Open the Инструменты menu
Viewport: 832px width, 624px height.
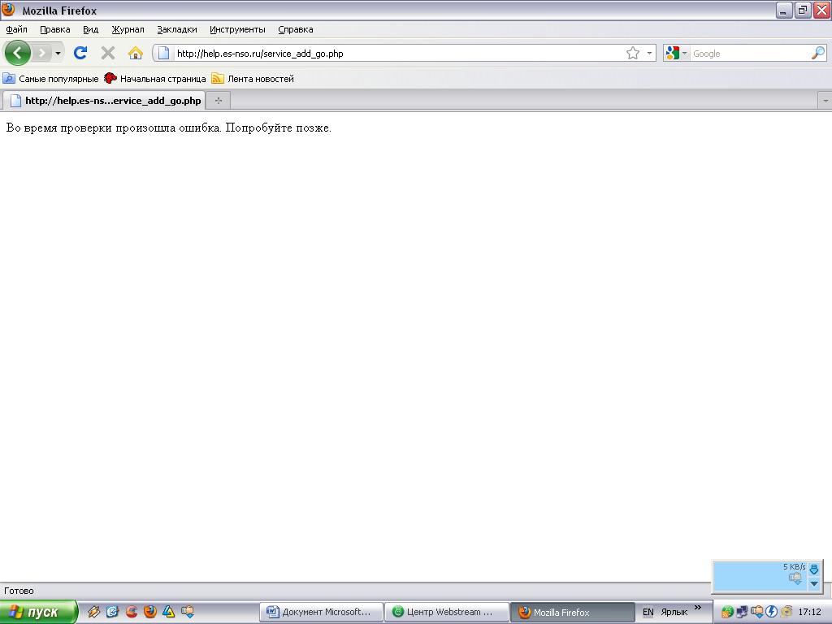(237, 29)
